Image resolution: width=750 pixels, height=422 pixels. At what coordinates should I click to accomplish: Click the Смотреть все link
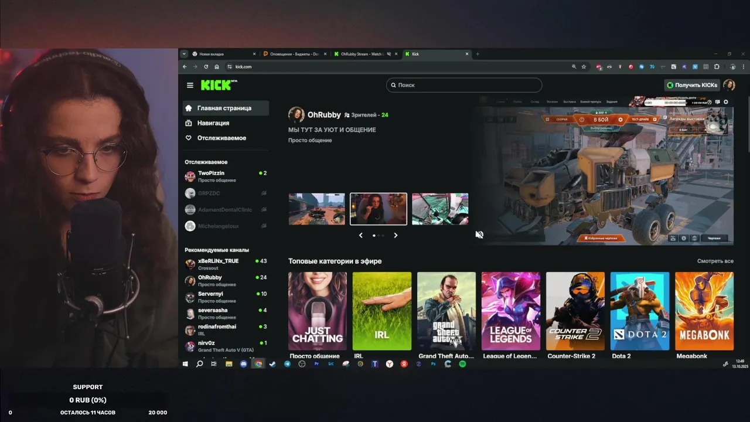(715, 261)
